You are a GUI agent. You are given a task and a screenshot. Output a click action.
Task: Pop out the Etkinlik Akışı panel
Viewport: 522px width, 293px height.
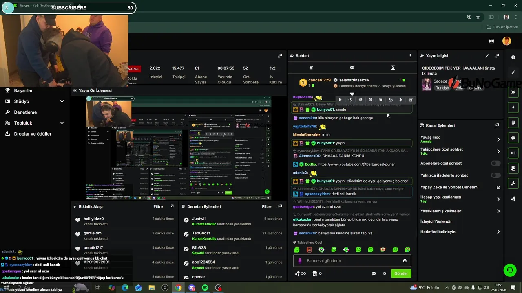171,207
